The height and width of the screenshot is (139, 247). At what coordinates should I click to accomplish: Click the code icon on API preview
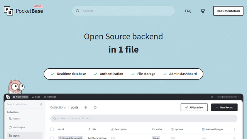(187, 107)
